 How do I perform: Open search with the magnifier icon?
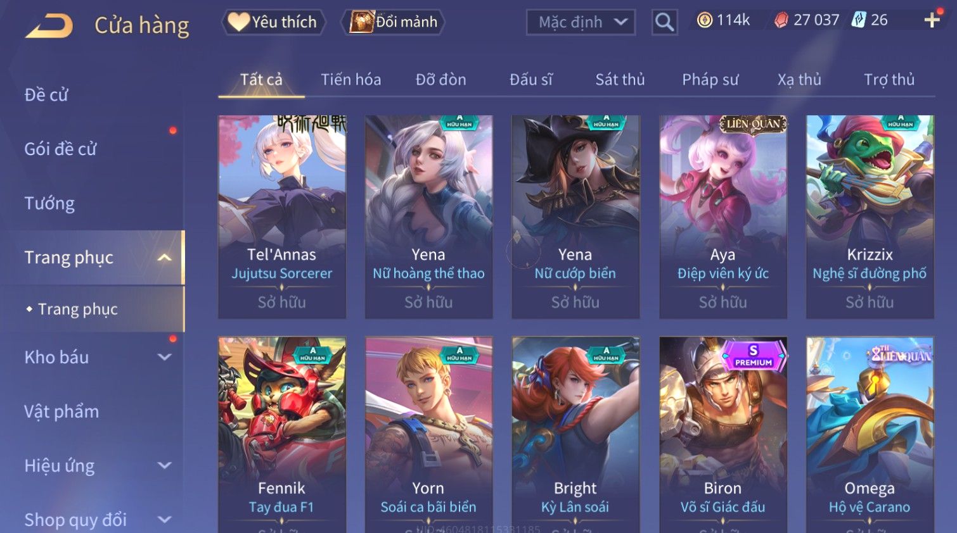click(664, 22)
